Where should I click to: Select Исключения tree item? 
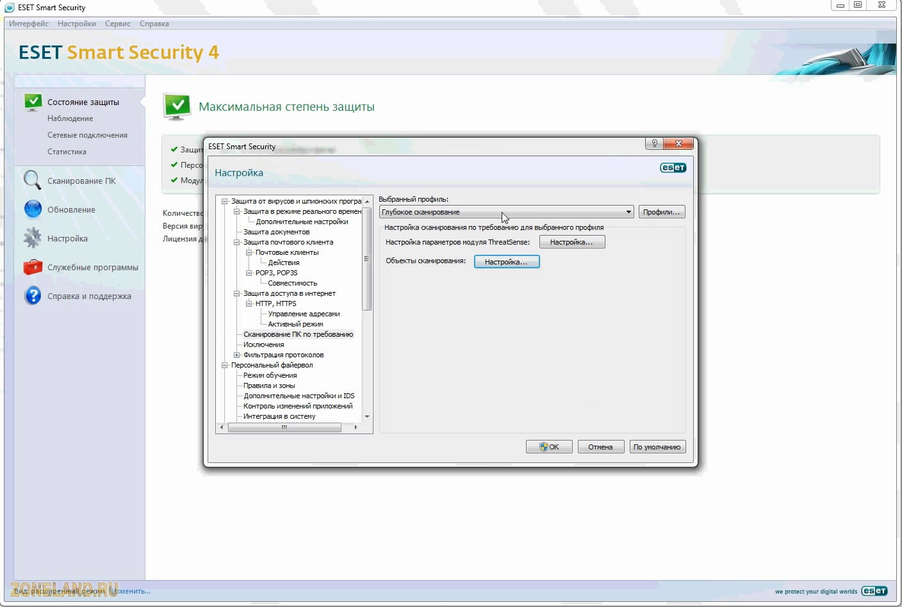coord(263,344)
